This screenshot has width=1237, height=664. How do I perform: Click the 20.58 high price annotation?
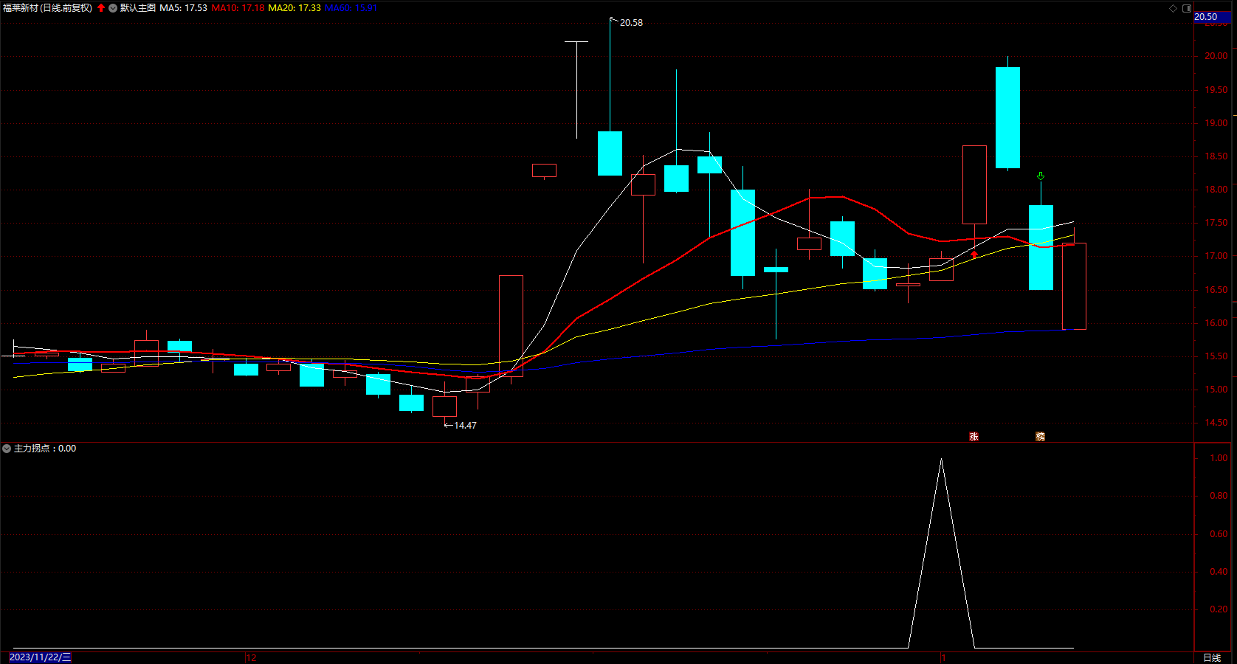pyautogui.click(x=631, y=23)
